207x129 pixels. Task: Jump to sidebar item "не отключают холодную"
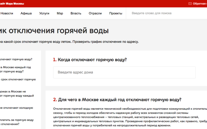coord(17,108)
